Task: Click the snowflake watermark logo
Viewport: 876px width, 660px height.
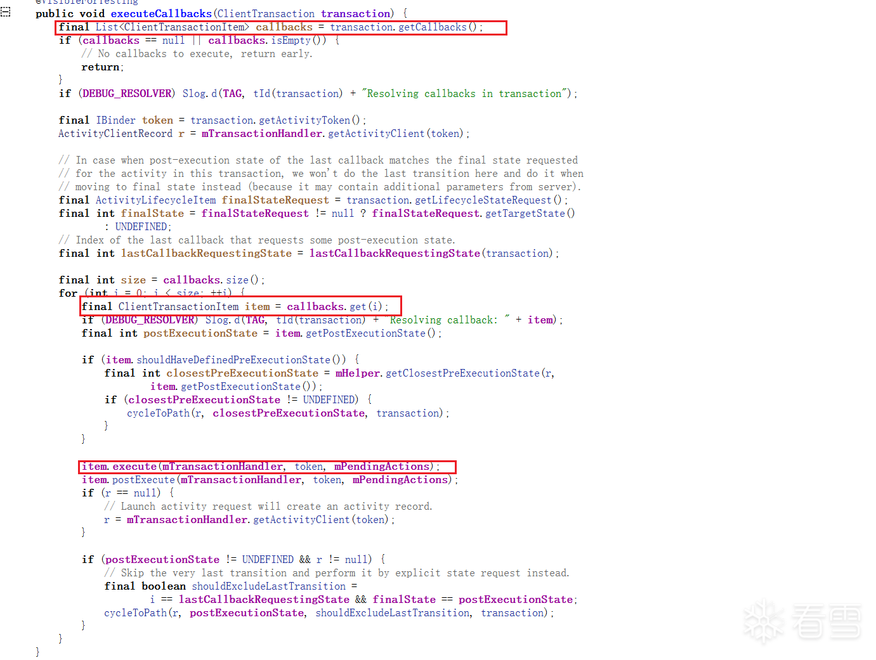Action: pyautogui.click(x=764, y=621)
